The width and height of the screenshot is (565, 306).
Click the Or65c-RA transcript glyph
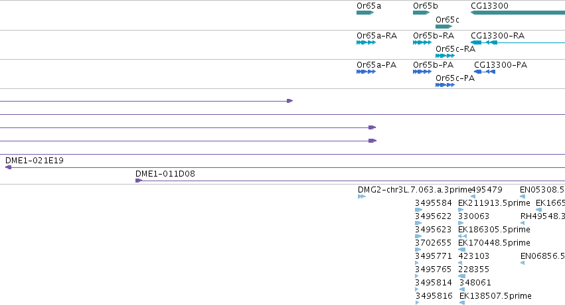[445, 56]
